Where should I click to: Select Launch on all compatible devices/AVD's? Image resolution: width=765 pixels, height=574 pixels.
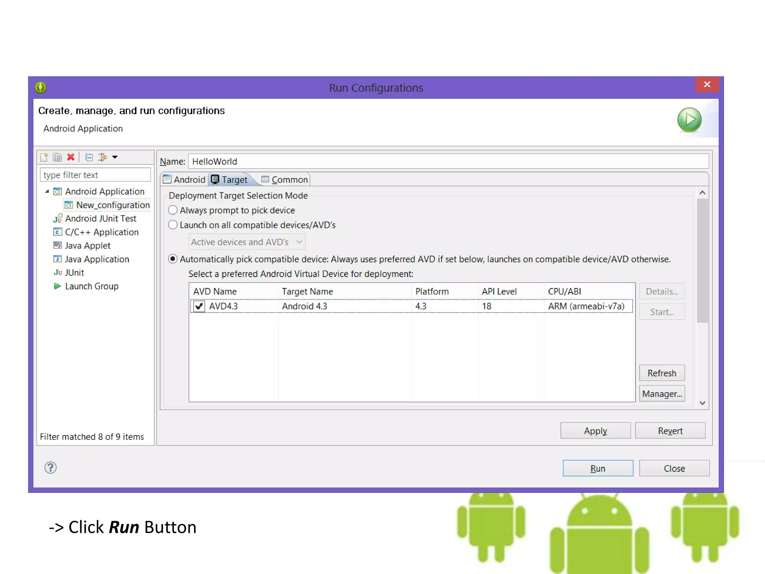tap(173, 225)
